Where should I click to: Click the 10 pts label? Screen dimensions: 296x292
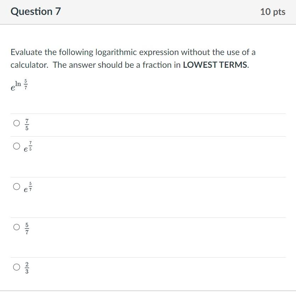coord(273,11)
